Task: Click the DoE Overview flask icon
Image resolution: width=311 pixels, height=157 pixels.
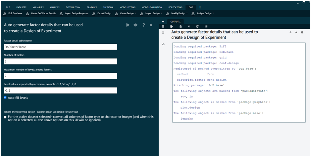Action: click(5, 14)
